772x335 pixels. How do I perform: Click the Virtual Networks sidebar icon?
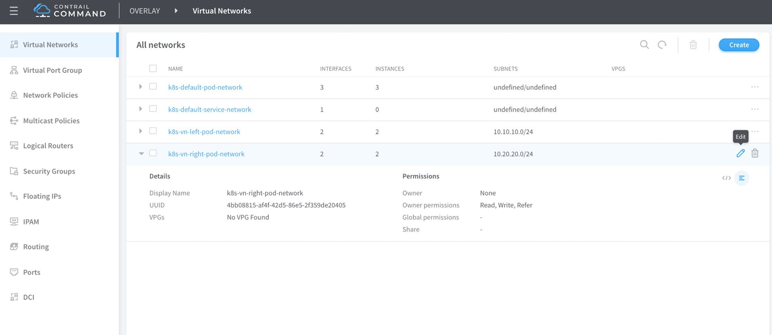coord(14,44)
